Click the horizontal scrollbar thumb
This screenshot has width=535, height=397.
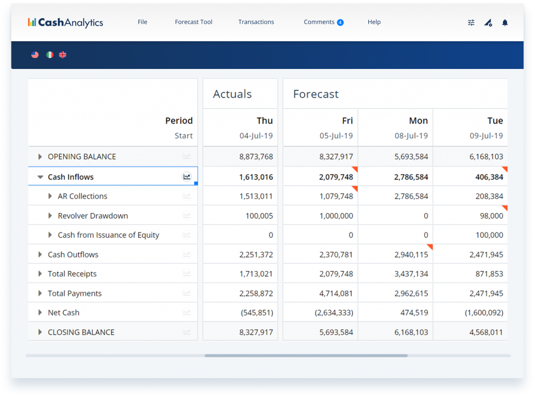306,355
